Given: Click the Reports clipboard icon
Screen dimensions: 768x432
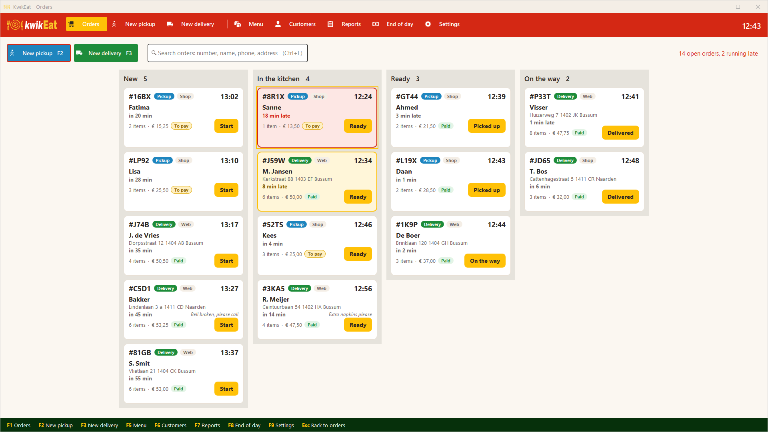Looking at the screenshot, I should pyautogui.click(x=330, y=24).
